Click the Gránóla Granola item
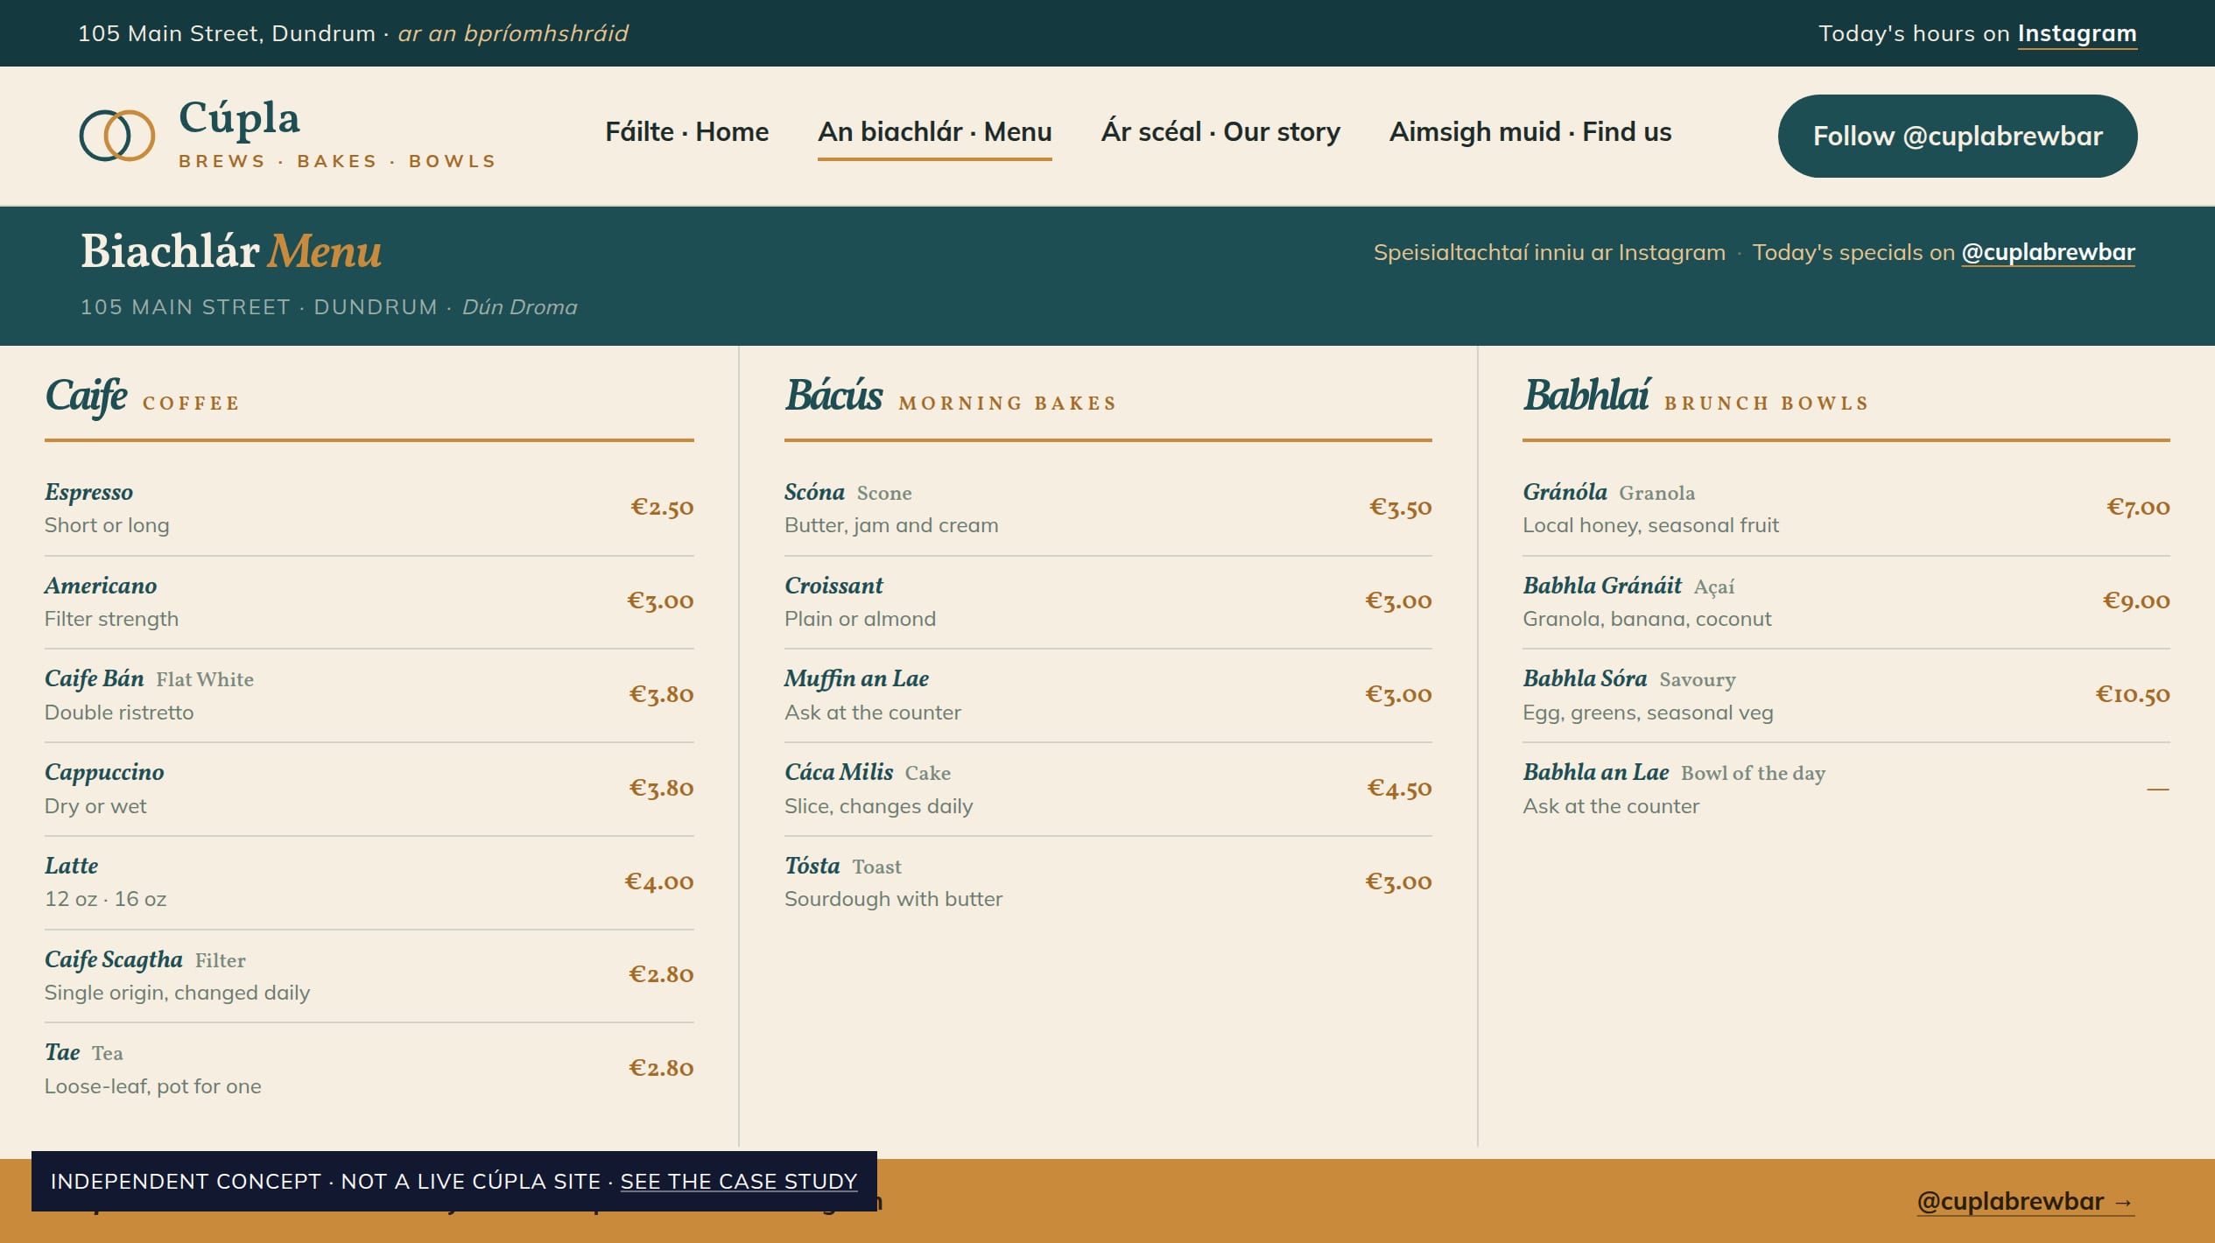Viewport: 2215px width, 1243px height. coord(1609,492)
